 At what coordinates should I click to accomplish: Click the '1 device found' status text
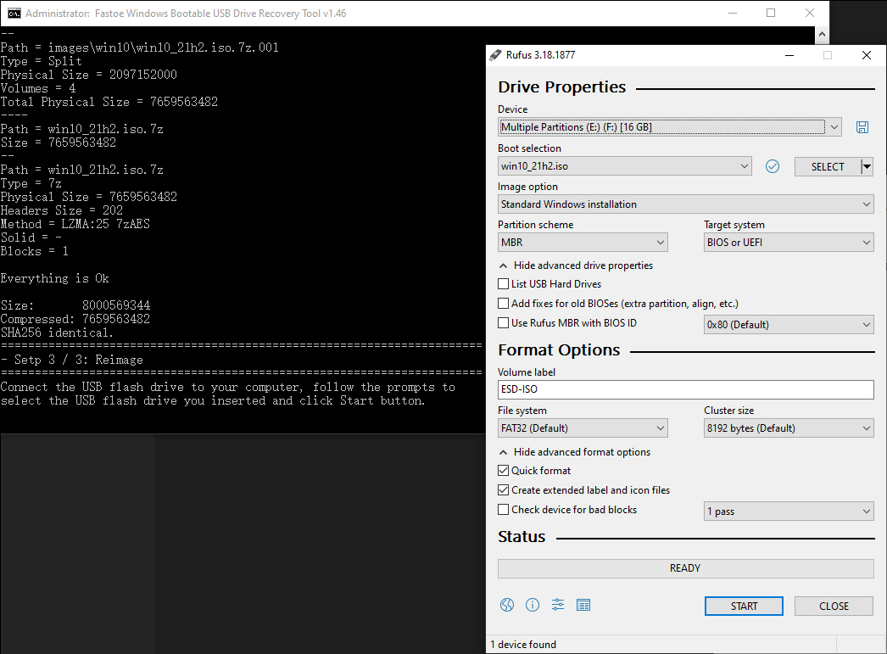[523, 645]
